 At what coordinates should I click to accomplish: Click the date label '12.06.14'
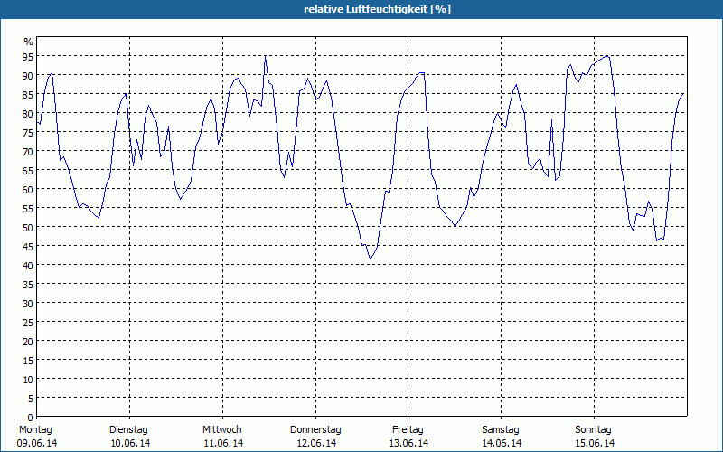315,443
